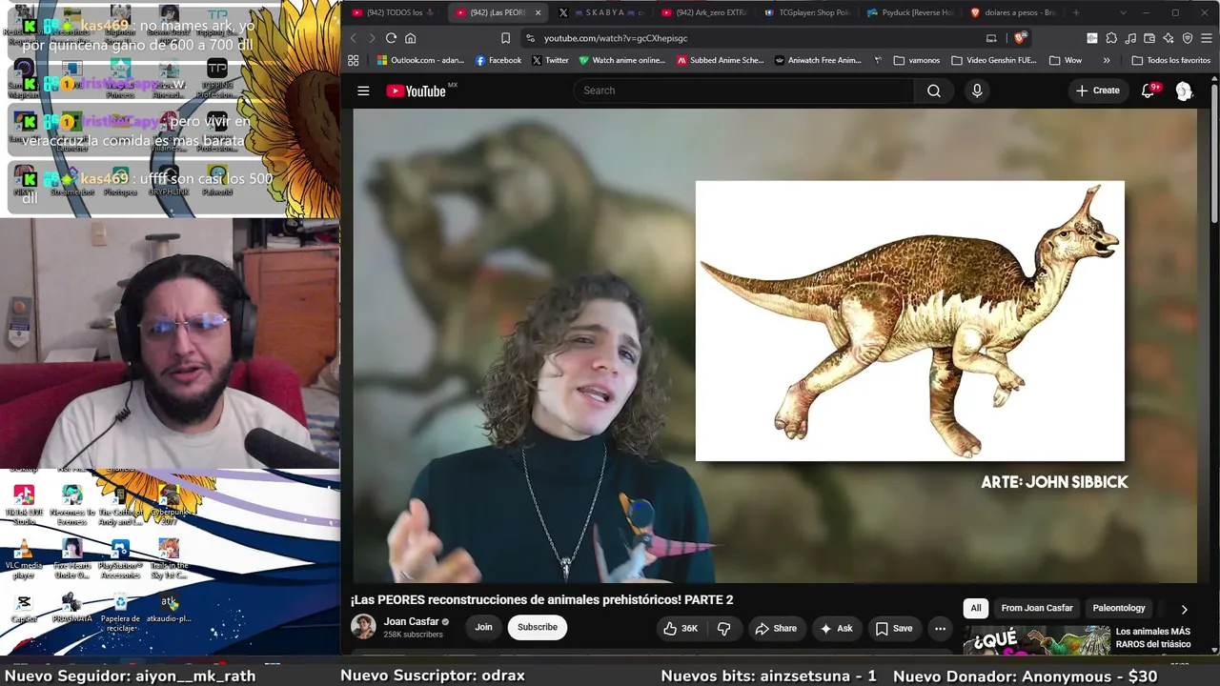Go back with browser back arrow
This screenshot has height=686, width=1220.
tap(354, 38)
